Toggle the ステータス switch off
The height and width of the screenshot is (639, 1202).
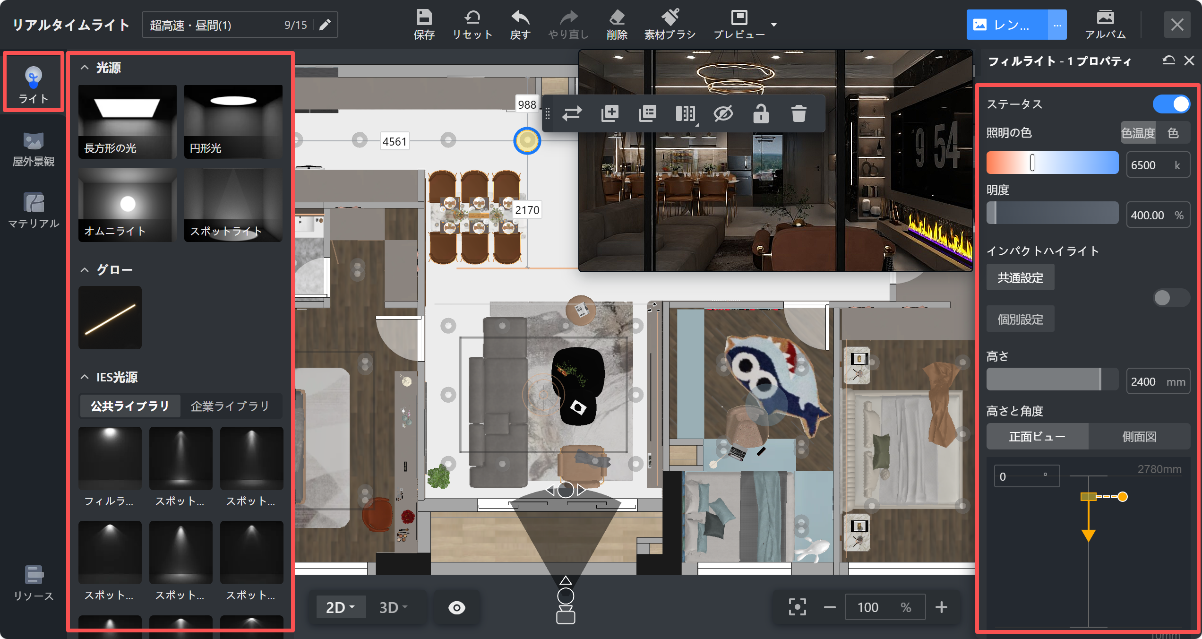pos(1171,104)
